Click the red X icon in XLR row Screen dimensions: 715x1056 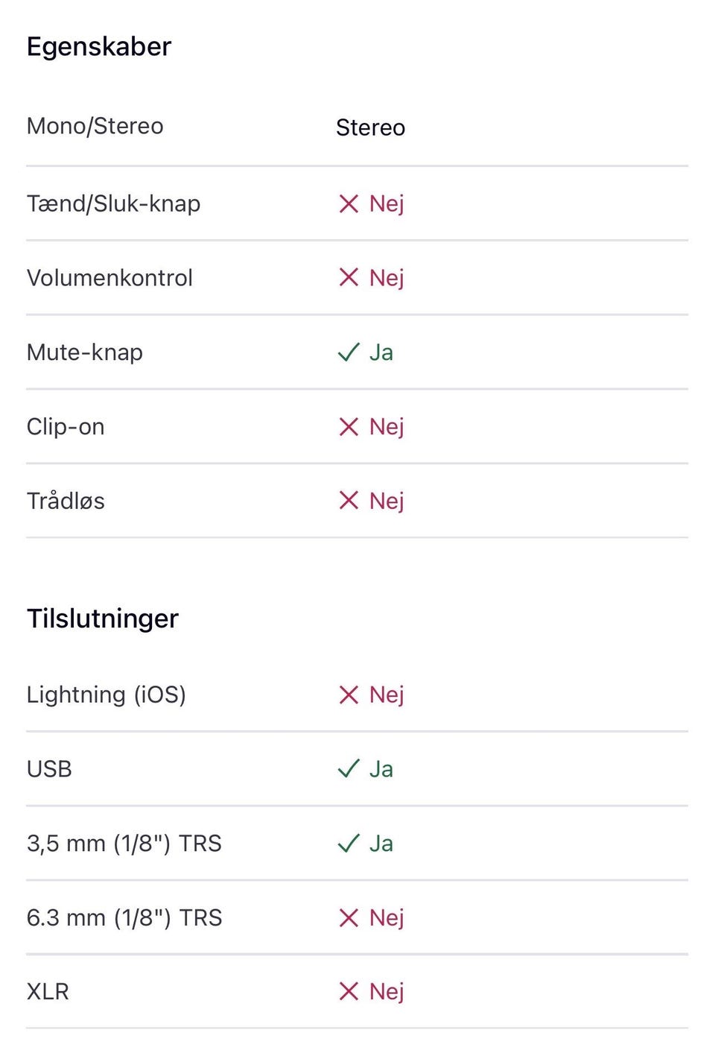pos(349,991)
